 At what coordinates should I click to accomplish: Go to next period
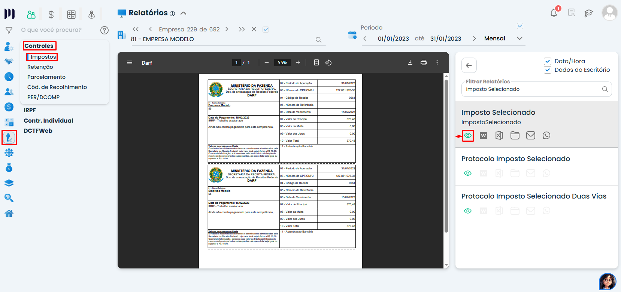point(475,39)
